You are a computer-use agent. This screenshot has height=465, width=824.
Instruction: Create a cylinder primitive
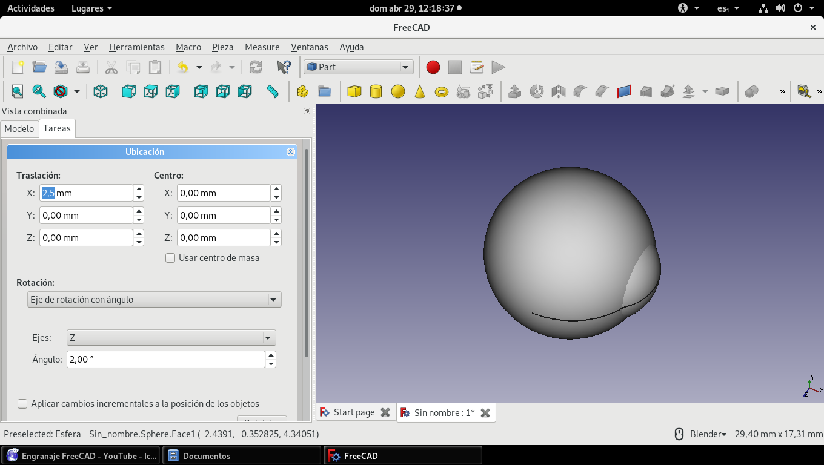(376, 91)
